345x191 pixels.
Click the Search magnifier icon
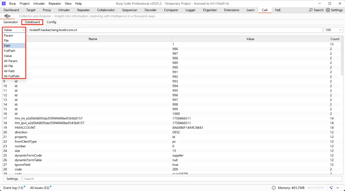[x=310, y=10]
